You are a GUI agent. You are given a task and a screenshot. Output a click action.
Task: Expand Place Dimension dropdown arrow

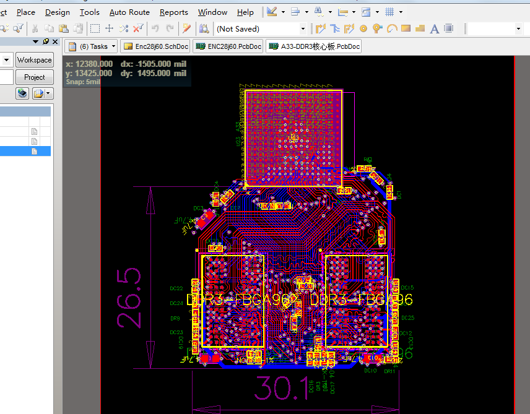(x=354, y=12)
